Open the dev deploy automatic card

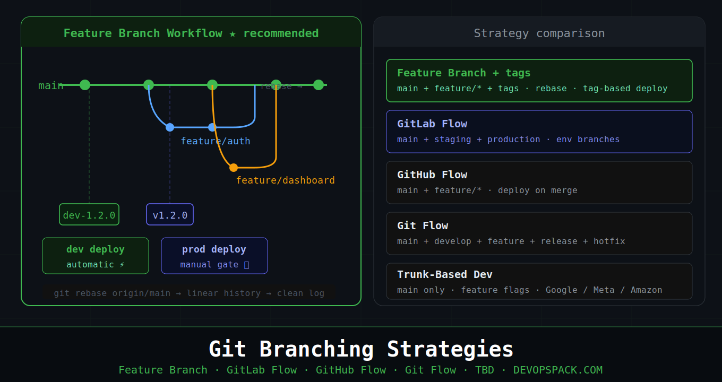(x=96, y=256)
